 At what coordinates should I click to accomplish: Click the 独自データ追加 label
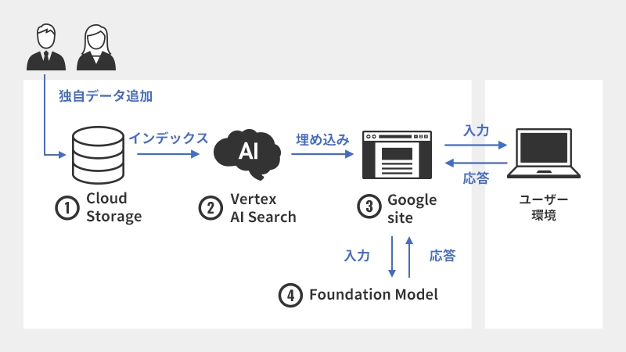[105, 97]
